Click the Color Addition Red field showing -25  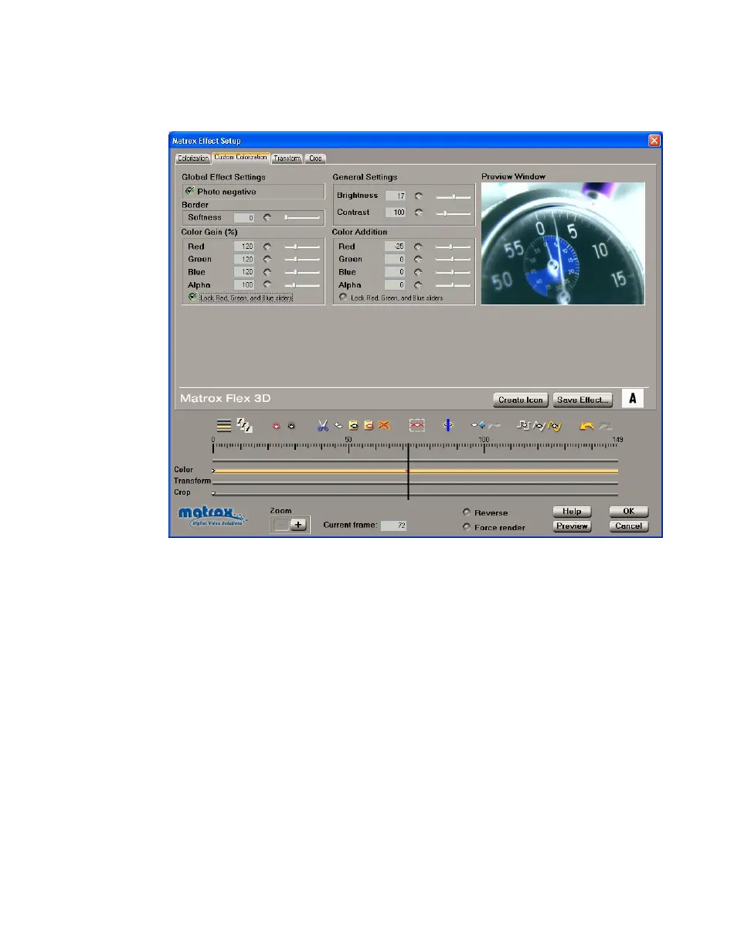(396, 247)
